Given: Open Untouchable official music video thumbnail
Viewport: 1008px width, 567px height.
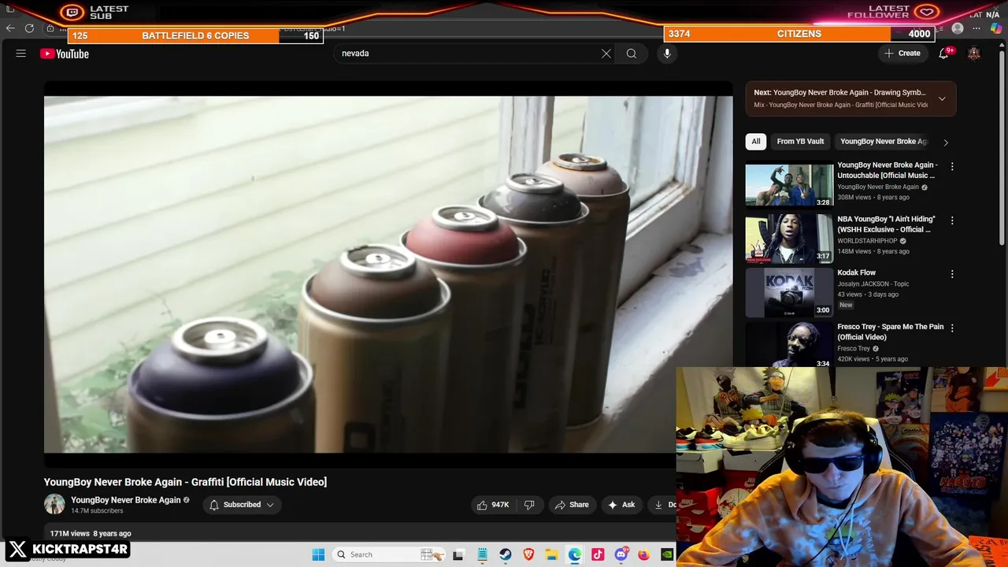Looking at the screenshot, I should click(x=789, y=184).
